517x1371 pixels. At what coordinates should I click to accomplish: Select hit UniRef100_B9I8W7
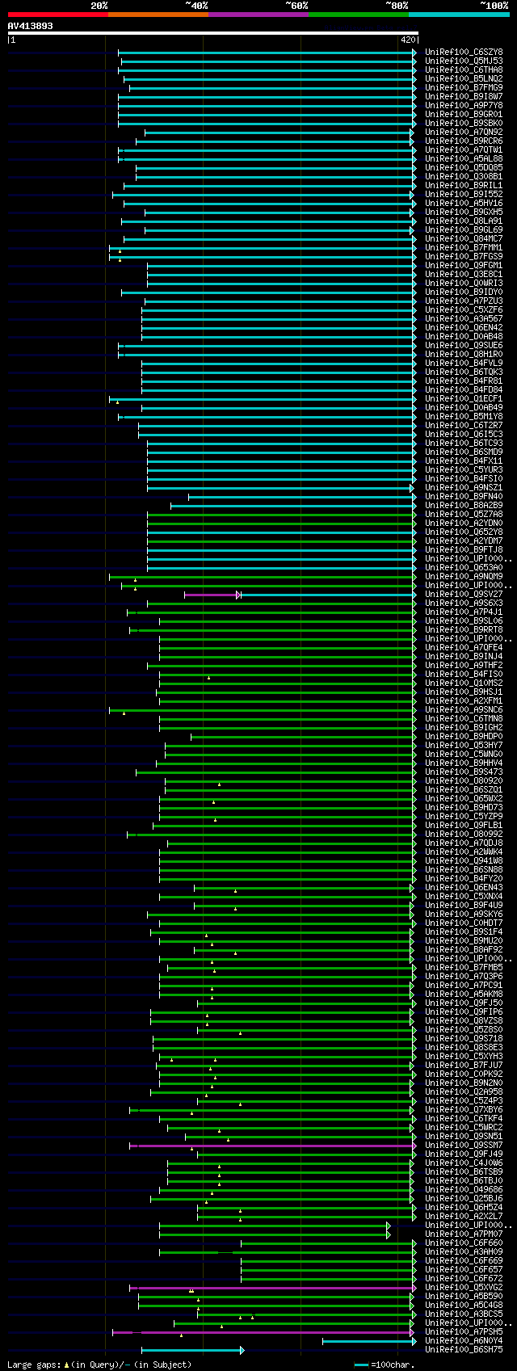coord(464,97)
